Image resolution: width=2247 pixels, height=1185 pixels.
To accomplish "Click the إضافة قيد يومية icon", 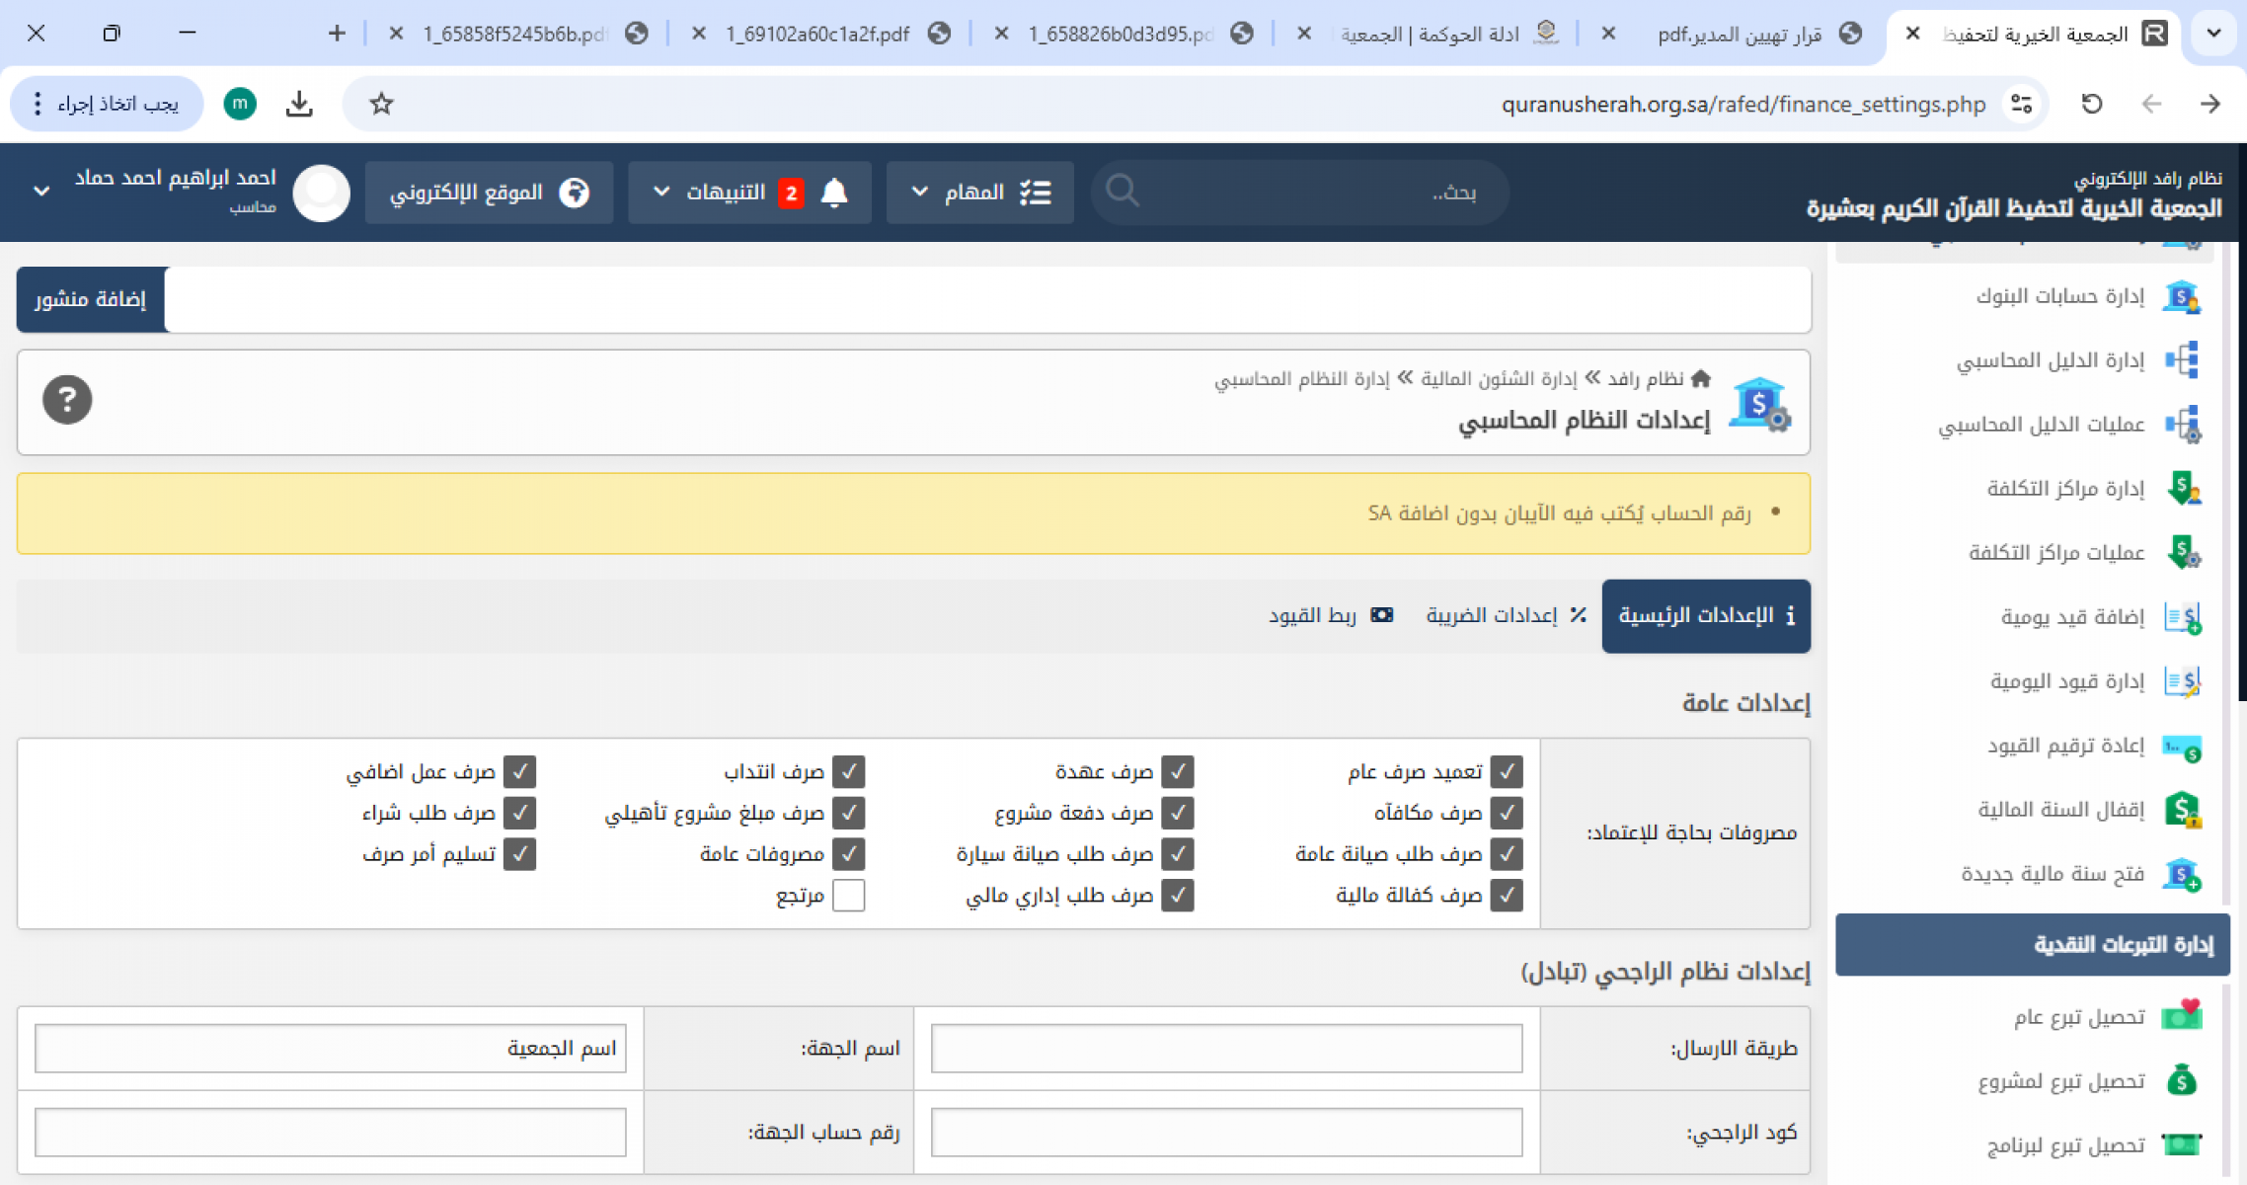I will (2181, 617).
